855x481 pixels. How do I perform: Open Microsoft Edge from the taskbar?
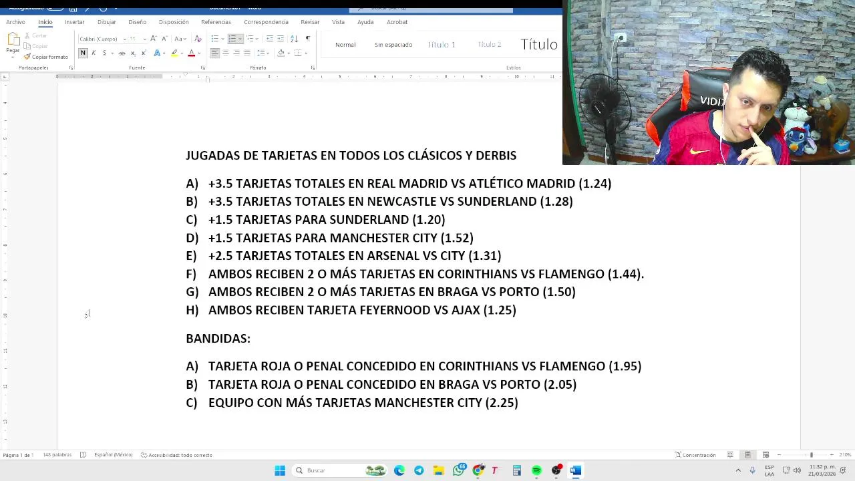[x=399, y=470]
